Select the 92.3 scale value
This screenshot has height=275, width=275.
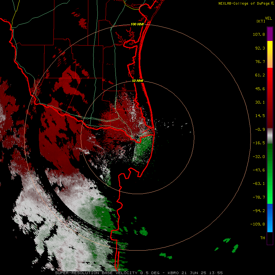click(260, 48)
